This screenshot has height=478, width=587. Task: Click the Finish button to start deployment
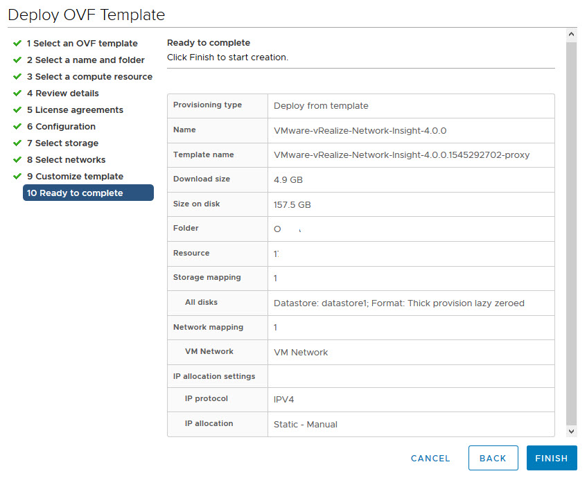[x=551, y=458]
